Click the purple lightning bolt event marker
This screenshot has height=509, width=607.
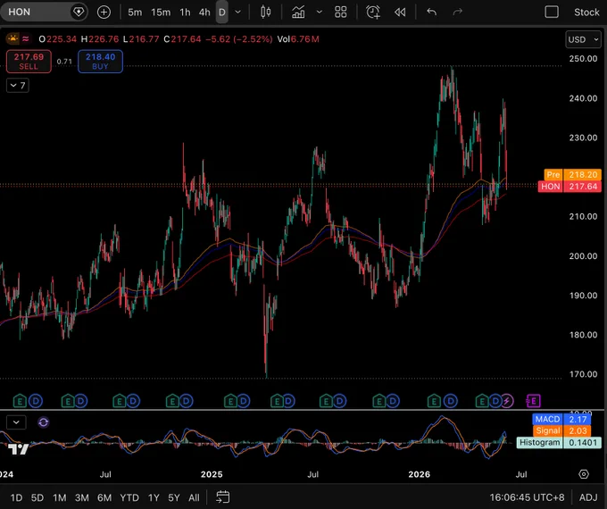click(507, 401)
